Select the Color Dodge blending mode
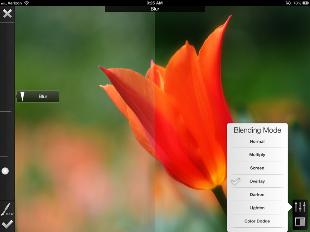Screen dimensions: 310x232 click(257, 221)
